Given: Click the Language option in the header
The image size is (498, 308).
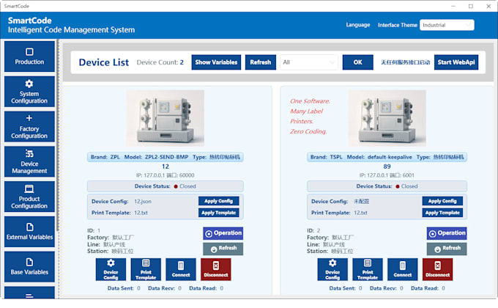Looking at the screenshot, I should click(358, 25).
